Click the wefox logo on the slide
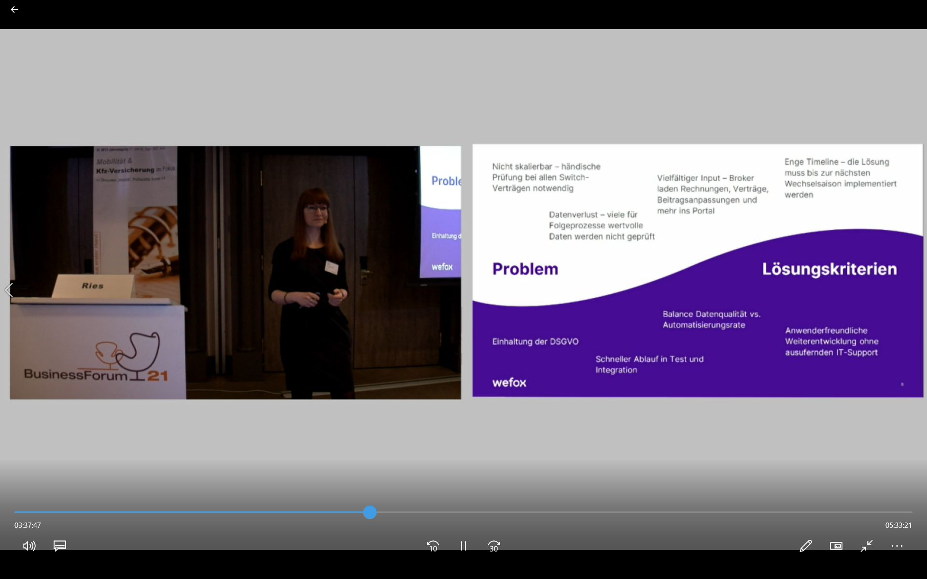Image resolution: width=927 pixels, height=579 pixels. click(x=509, y=383)
